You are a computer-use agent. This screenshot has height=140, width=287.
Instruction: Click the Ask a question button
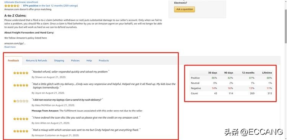[184, 9]
